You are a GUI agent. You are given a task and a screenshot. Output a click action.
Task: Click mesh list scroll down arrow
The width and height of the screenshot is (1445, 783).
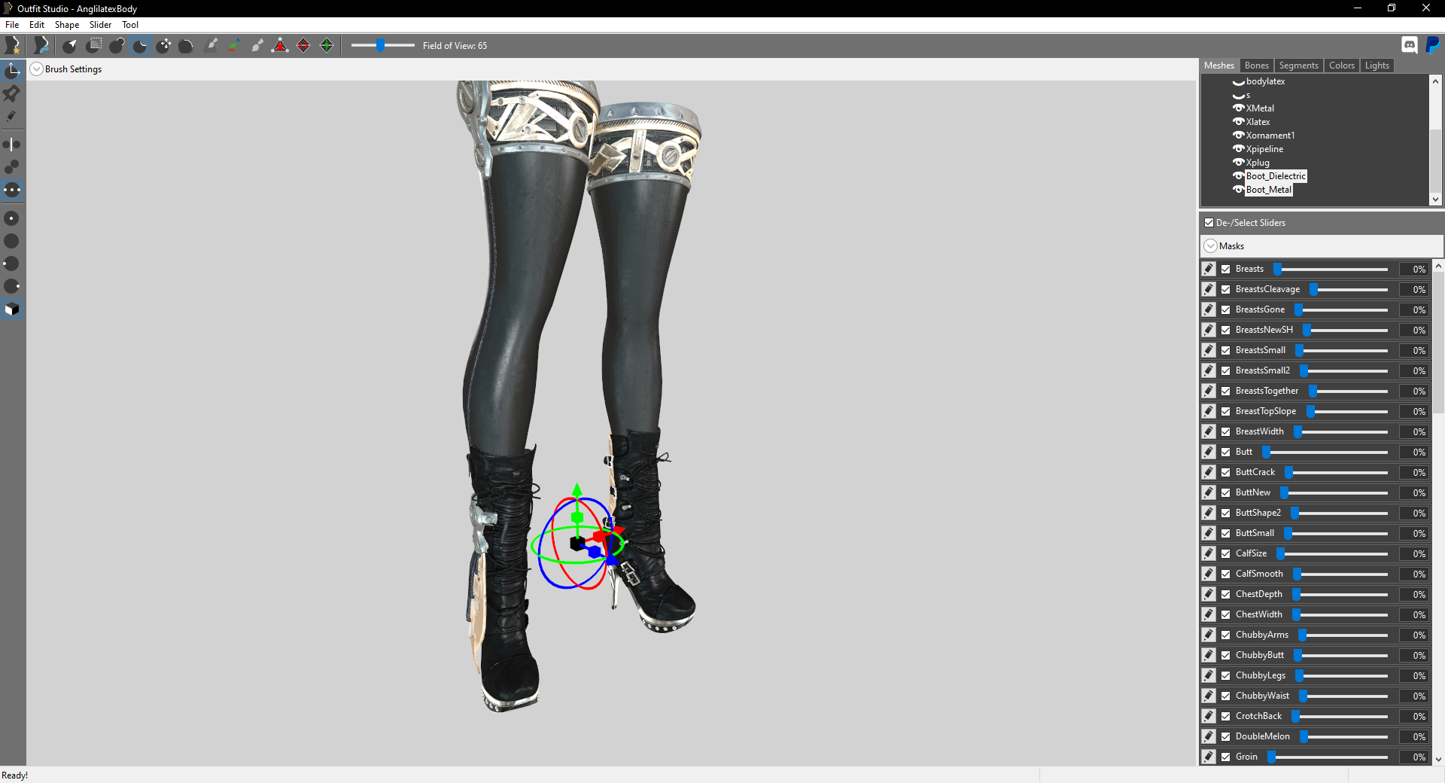pos(1435,200)
